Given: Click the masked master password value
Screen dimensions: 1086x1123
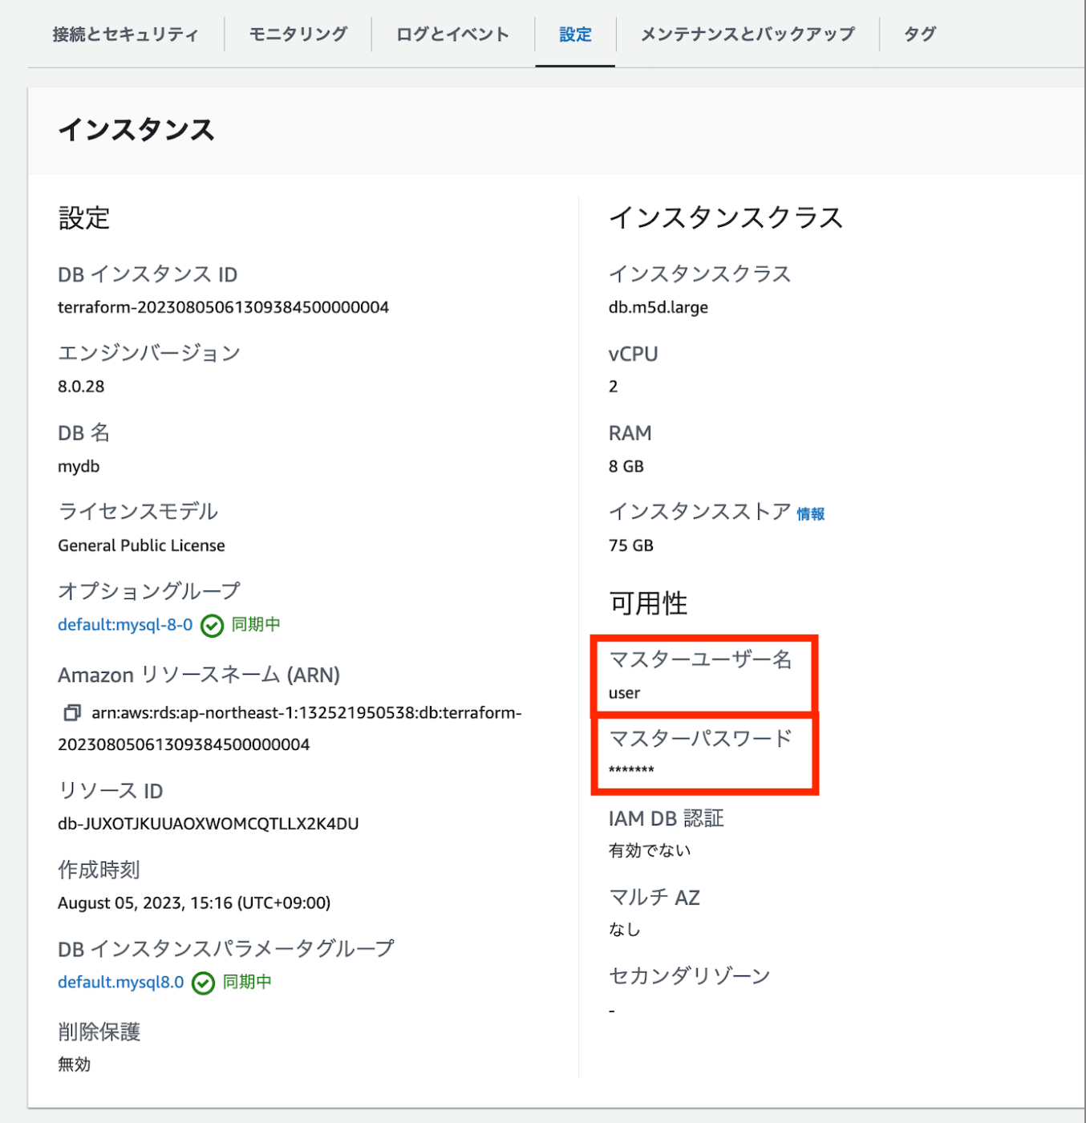Looking at the screenshot, I should [631, 771].
